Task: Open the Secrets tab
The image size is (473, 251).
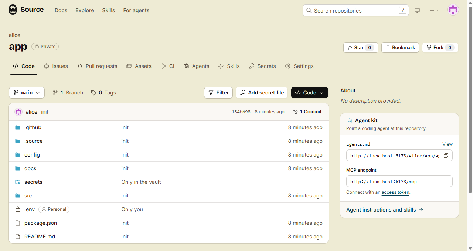Action: 262,66
